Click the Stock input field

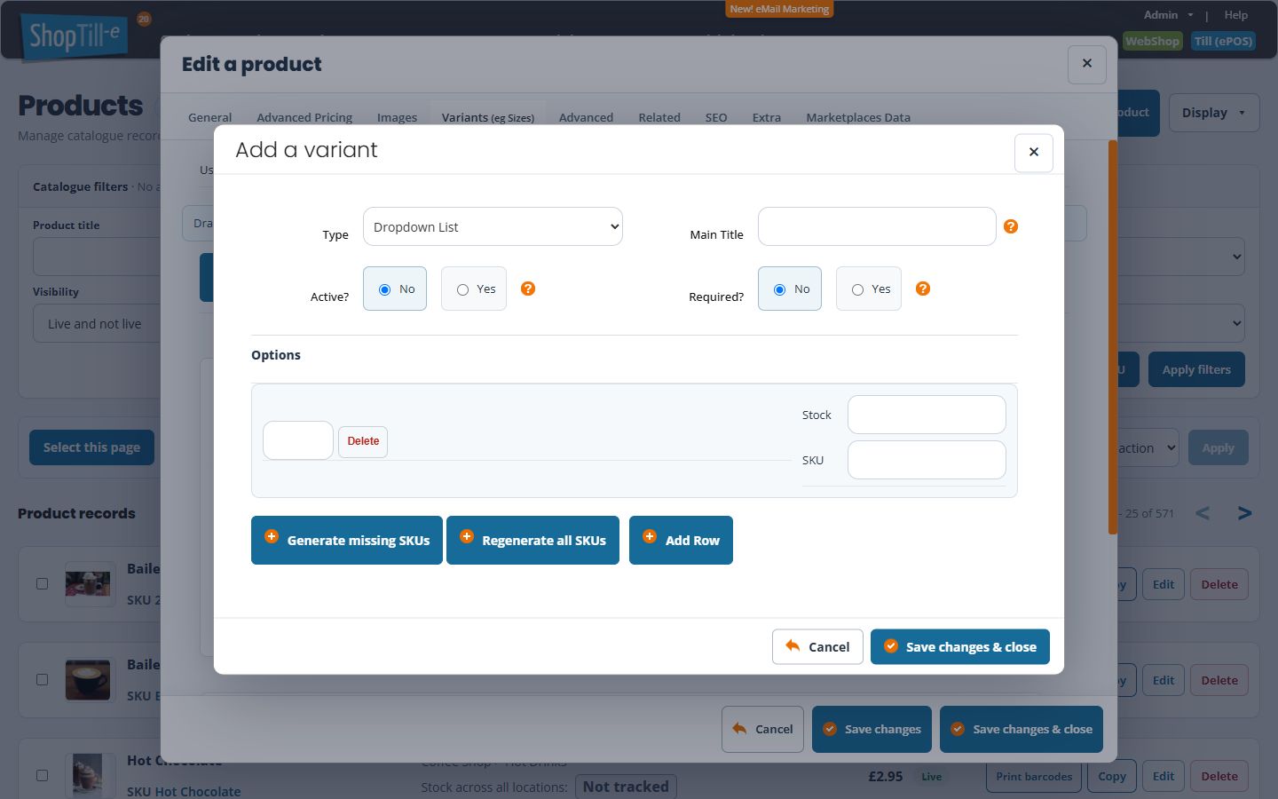[927, 415]
